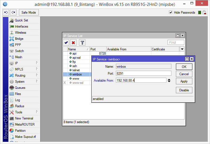Click the Port field 8291
Image resolution: width=210 pixels, height=144 pixels.
point(144,74)
